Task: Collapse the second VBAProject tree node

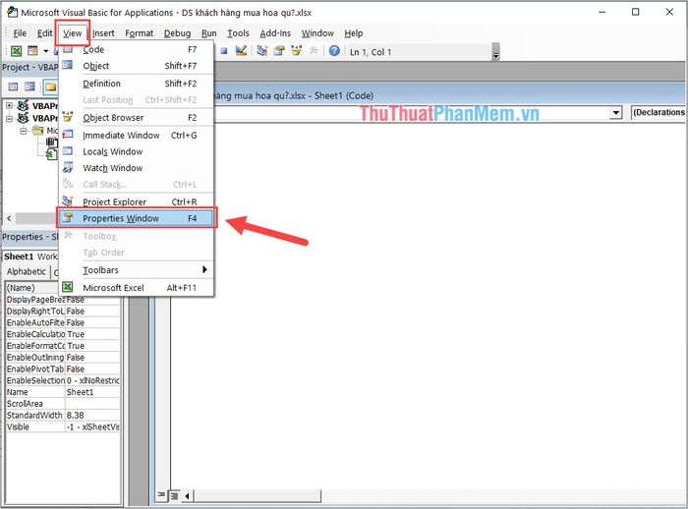Action: pos(9,118)
